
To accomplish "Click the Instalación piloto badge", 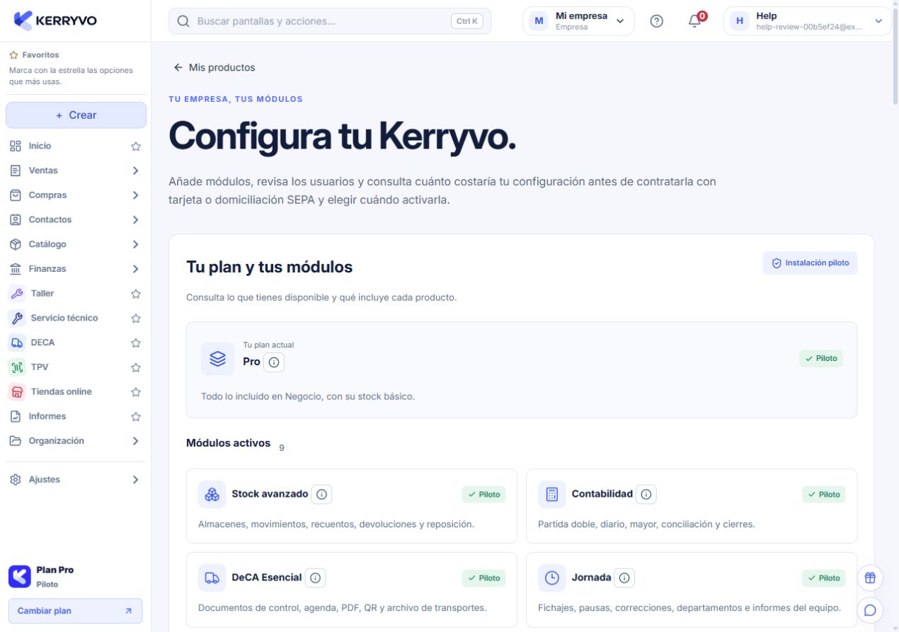I will click(810, 263).
